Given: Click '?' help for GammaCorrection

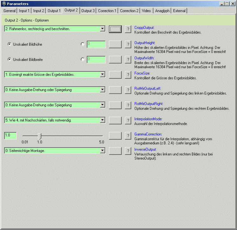Looking at the screenshot, I should point(128,136).
